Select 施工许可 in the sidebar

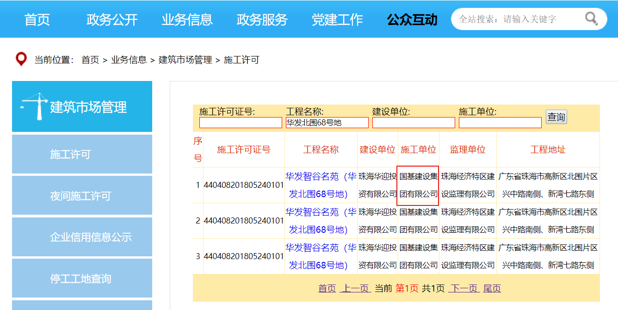[x=82, y=154]
